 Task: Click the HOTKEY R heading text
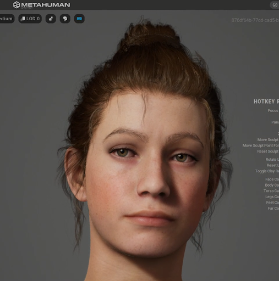(x=266, y=102)
